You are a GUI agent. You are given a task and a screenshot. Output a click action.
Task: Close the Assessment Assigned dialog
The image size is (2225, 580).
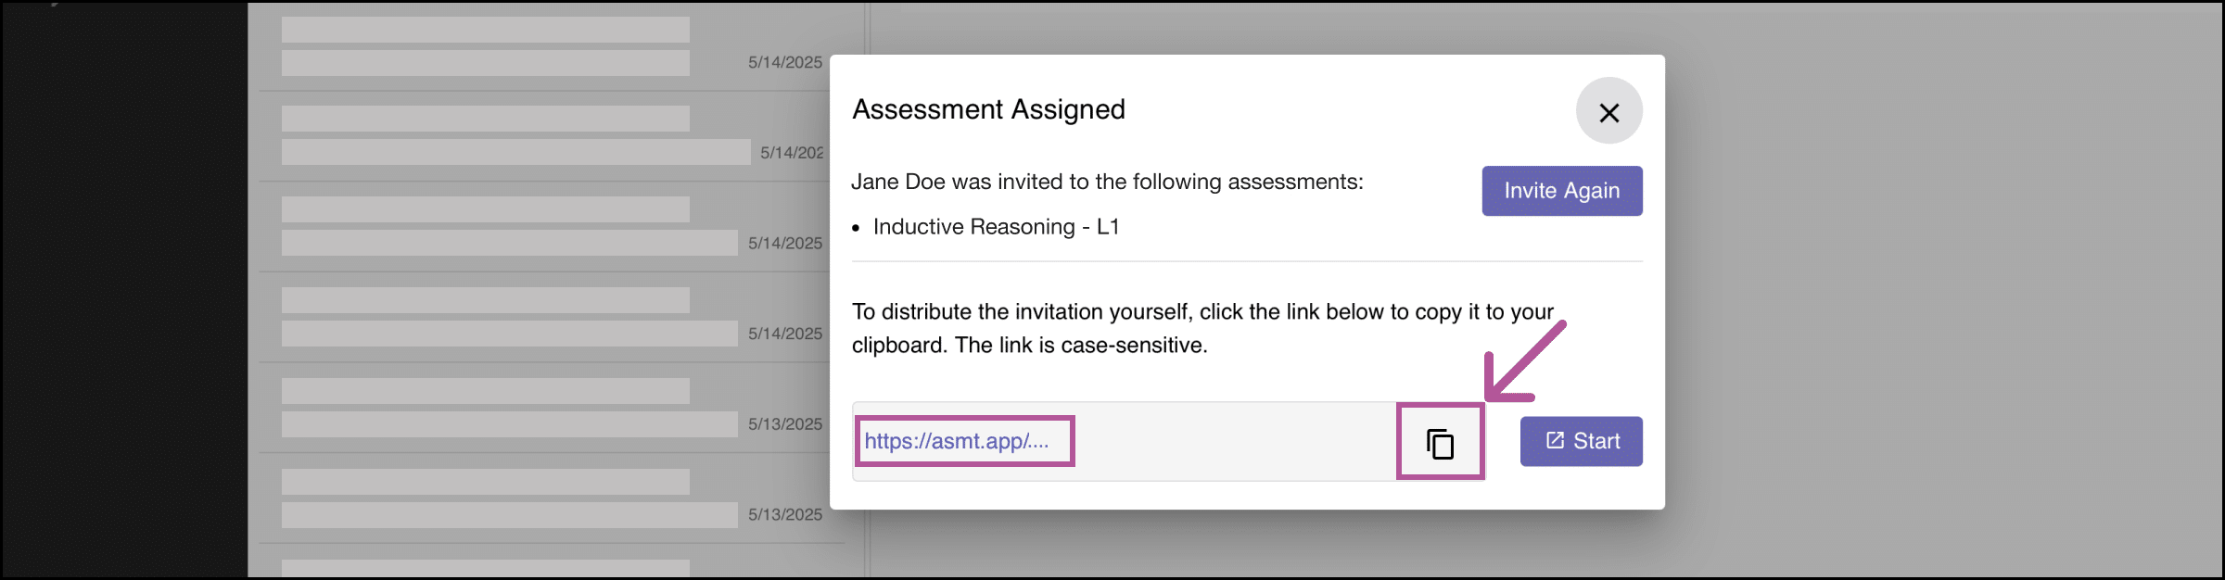(1608, 111)
